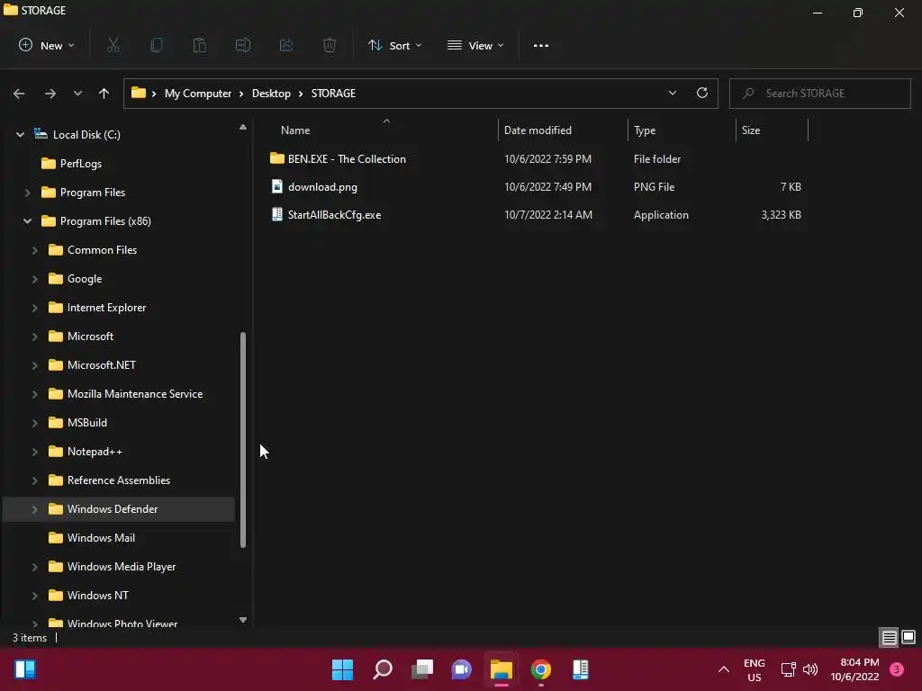
Task: Select Windows Mail folder in tree
Action: (x=93, y=538)
